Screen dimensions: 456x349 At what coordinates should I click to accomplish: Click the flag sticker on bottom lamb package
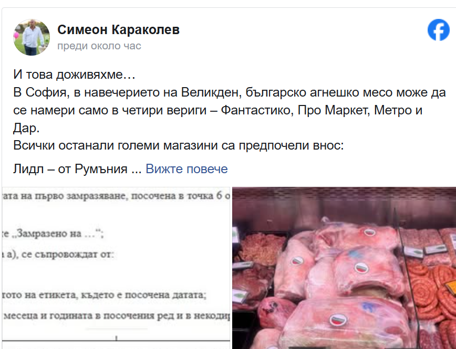click(x=338, y=320)
